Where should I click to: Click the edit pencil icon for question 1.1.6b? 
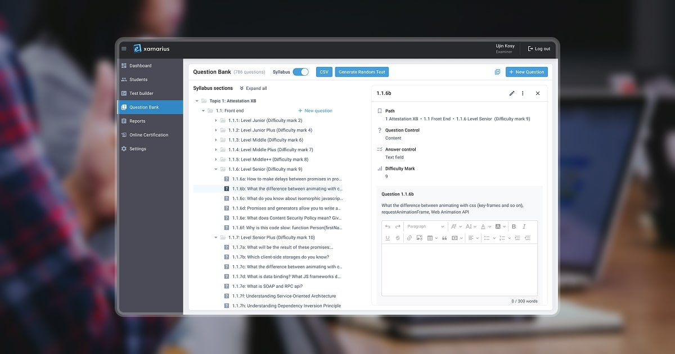(x=512, y=93)
